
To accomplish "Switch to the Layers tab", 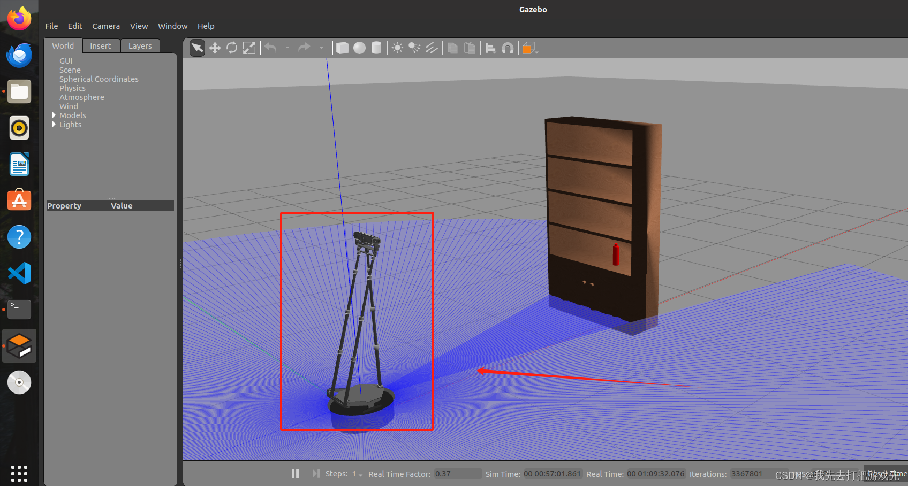I will pyautogui.click(x=140, y=46).
